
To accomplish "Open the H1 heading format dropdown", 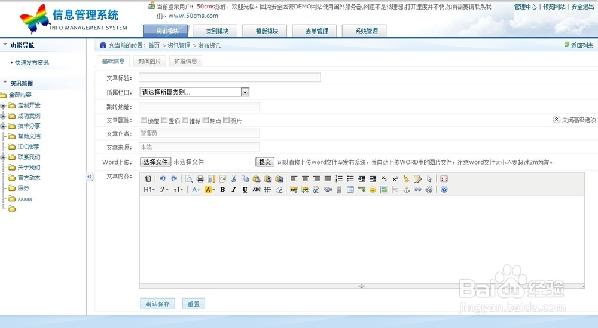I will (x=149, y=189).
